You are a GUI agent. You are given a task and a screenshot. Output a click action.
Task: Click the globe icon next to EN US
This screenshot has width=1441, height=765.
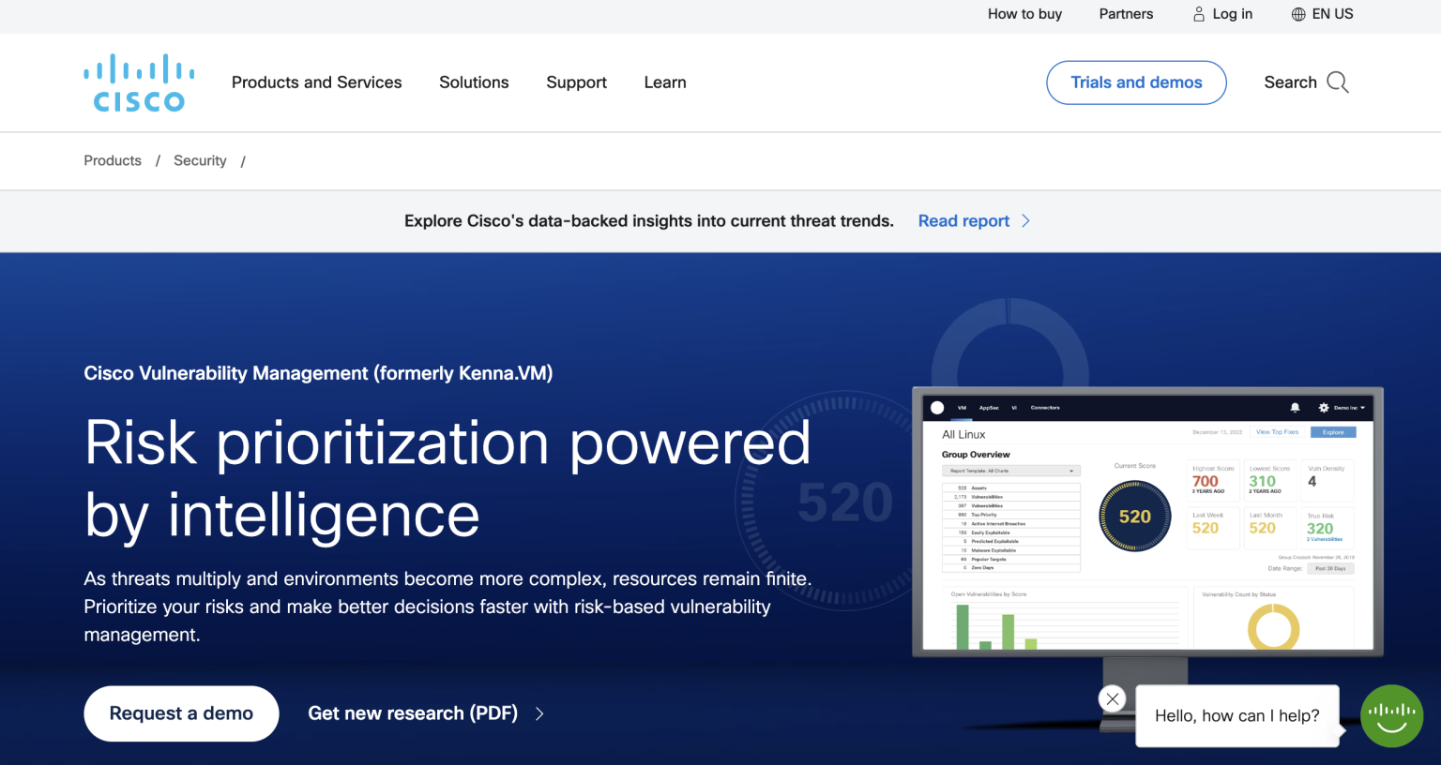1297,14
